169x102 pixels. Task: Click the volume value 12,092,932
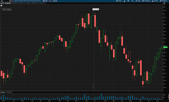(x=9, y=92)
